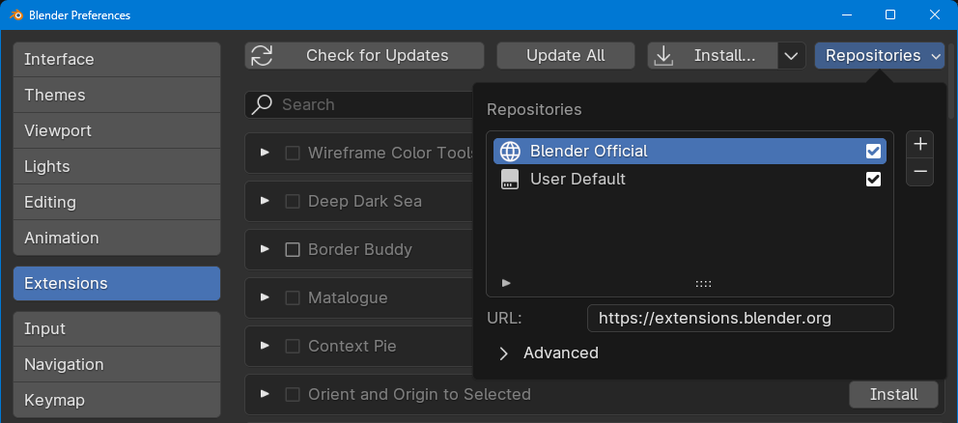Install Orient and Origin to Selected

(x=894, y=394)
